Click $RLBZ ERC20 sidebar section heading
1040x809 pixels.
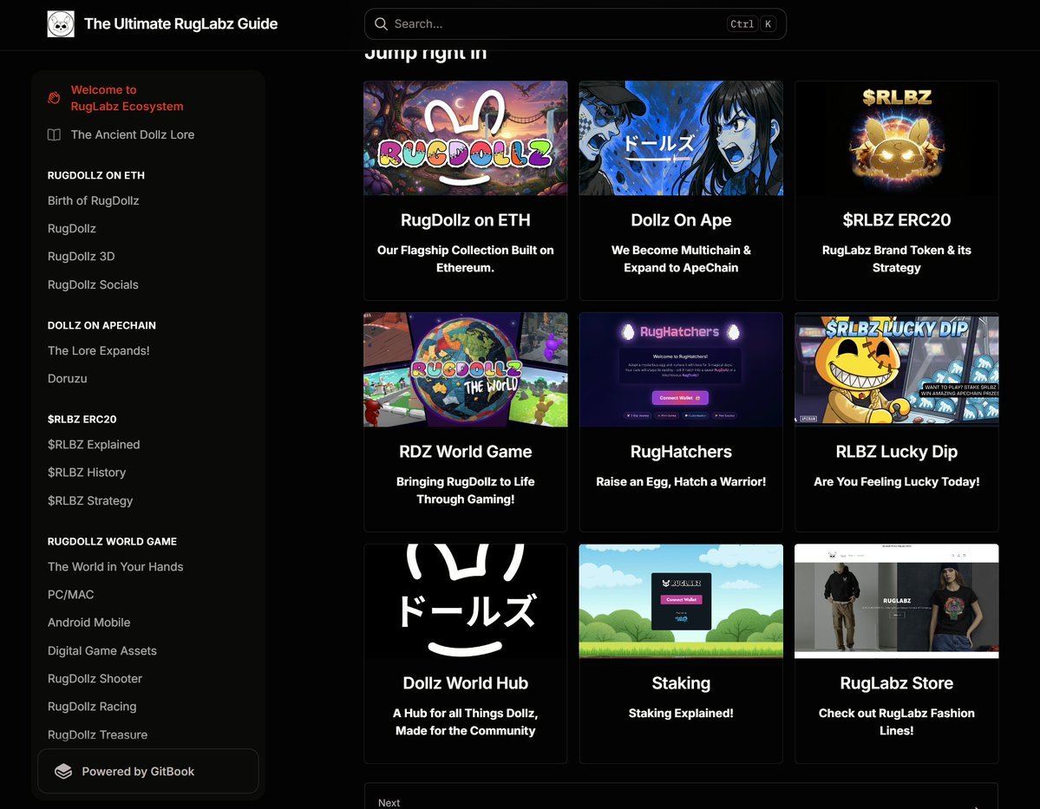click(82, 419)
